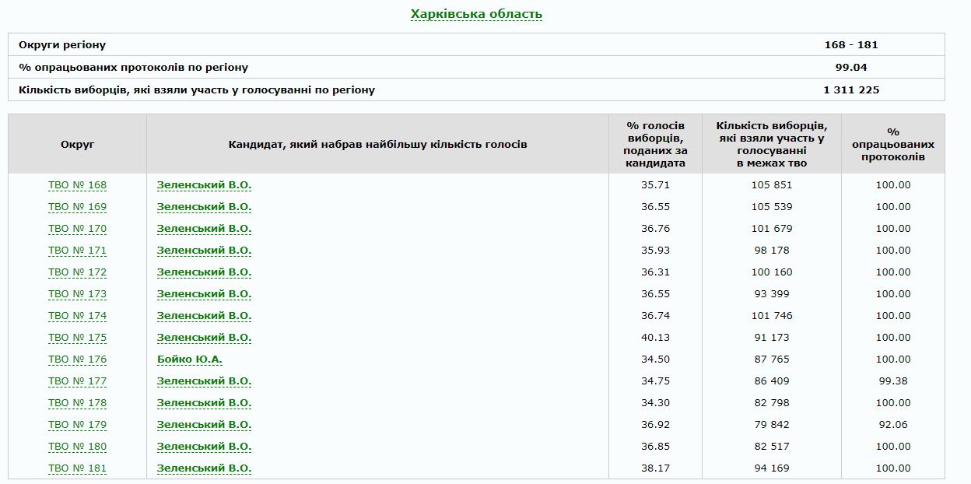Click the ТВО № 177 district link

coord(77,381)
